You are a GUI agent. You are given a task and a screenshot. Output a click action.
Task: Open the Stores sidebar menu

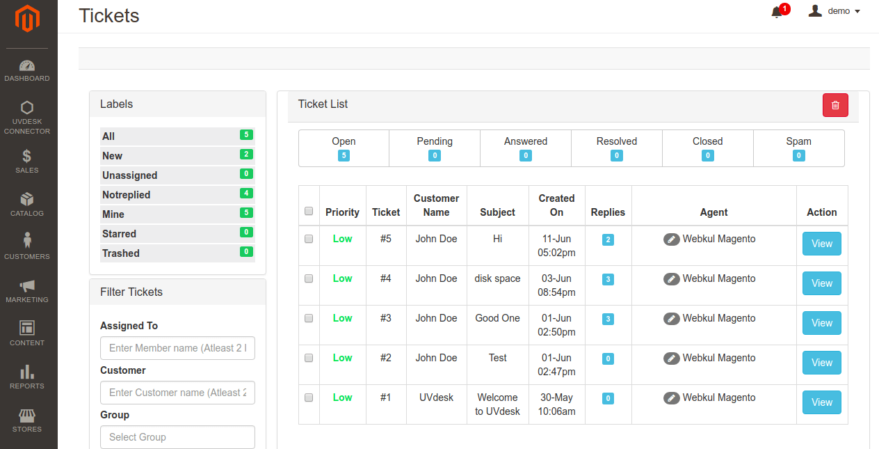[27, 420]
